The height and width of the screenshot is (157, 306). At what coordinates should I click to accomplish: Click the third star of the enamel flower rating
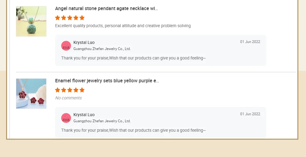pyautogui.click(x=70, y=90)
